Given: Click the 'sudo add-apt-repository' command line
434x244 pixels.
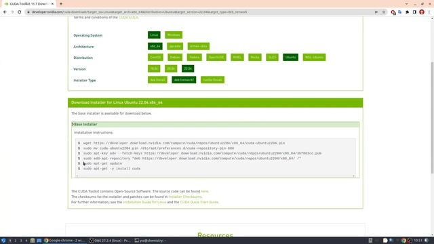Looking at the screenshot, I should 192,159.
